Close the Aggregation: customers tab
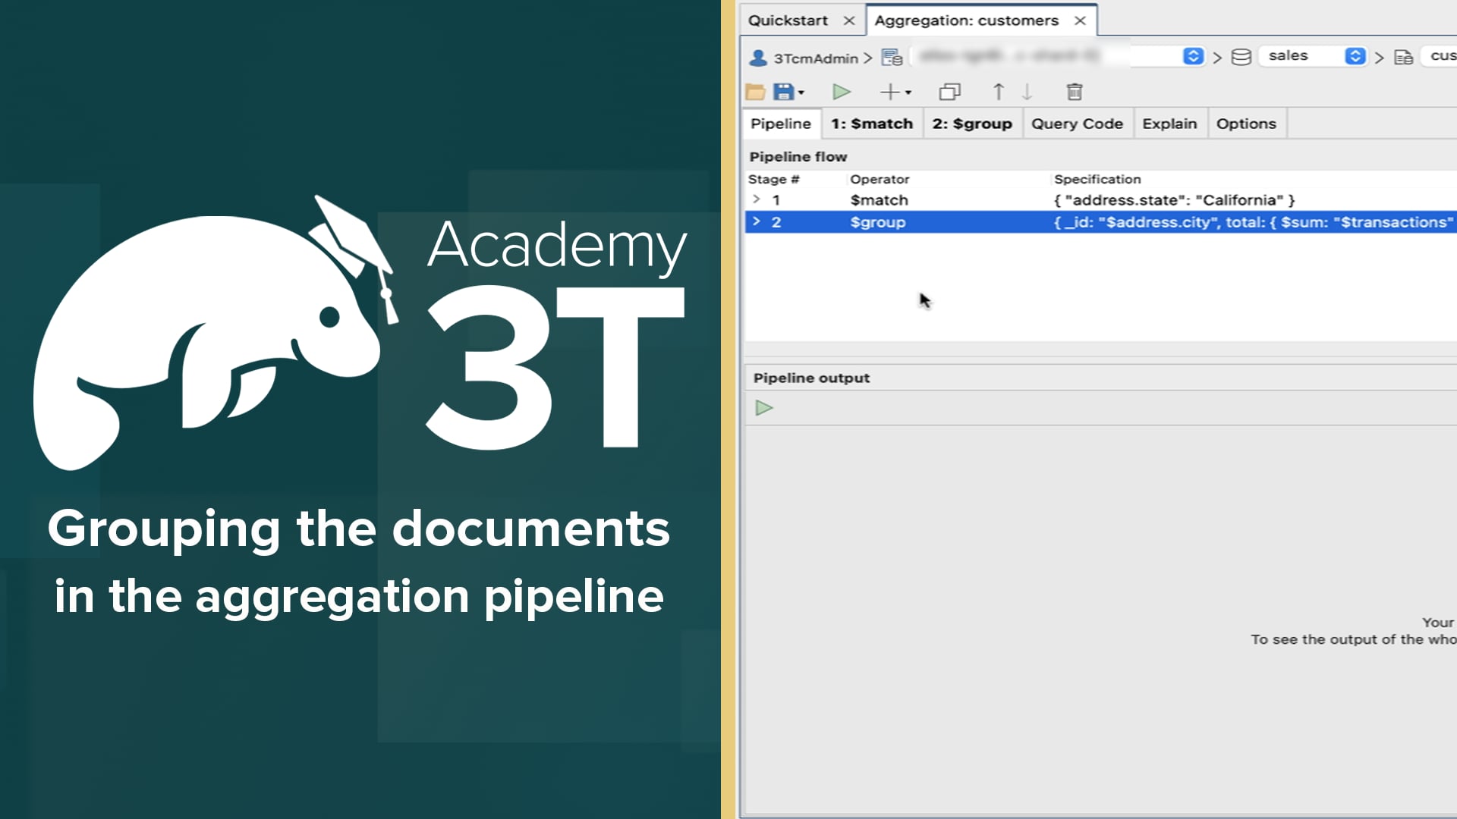Viewport: 1457px width, 819px height. [1080, 20]
